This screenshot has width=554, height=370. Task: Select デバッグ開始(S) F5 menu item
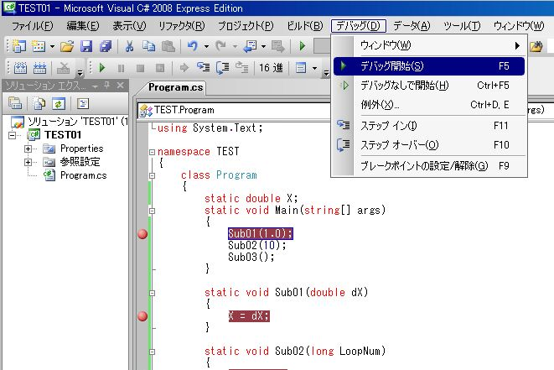pos(429,66)
